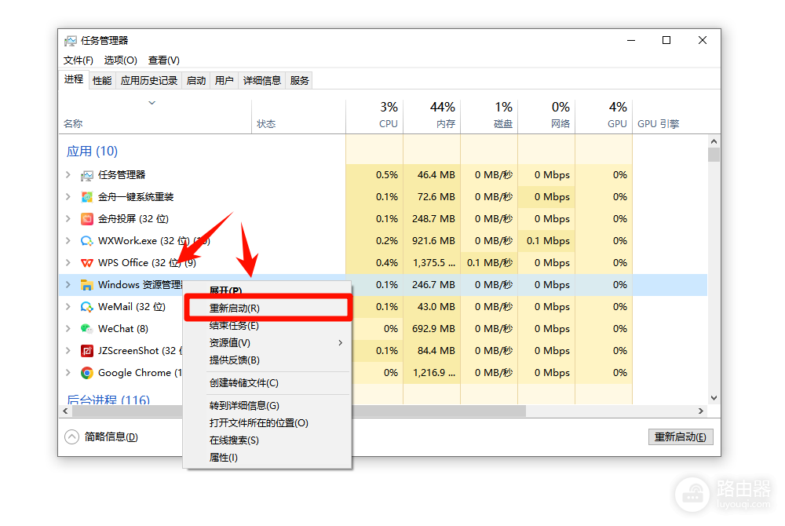785x526 pixels.
Task: Open the 文件(F) menu
Action: [78, 60]
